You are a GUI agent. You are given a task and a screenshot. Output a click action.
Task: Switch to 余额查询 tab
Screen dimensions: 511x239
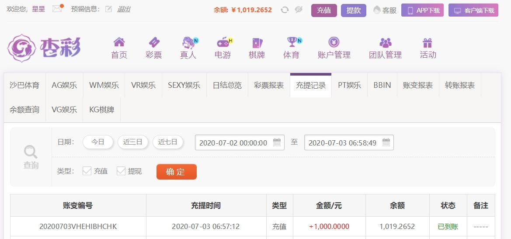pyautogui.click(x=24, y=110)
